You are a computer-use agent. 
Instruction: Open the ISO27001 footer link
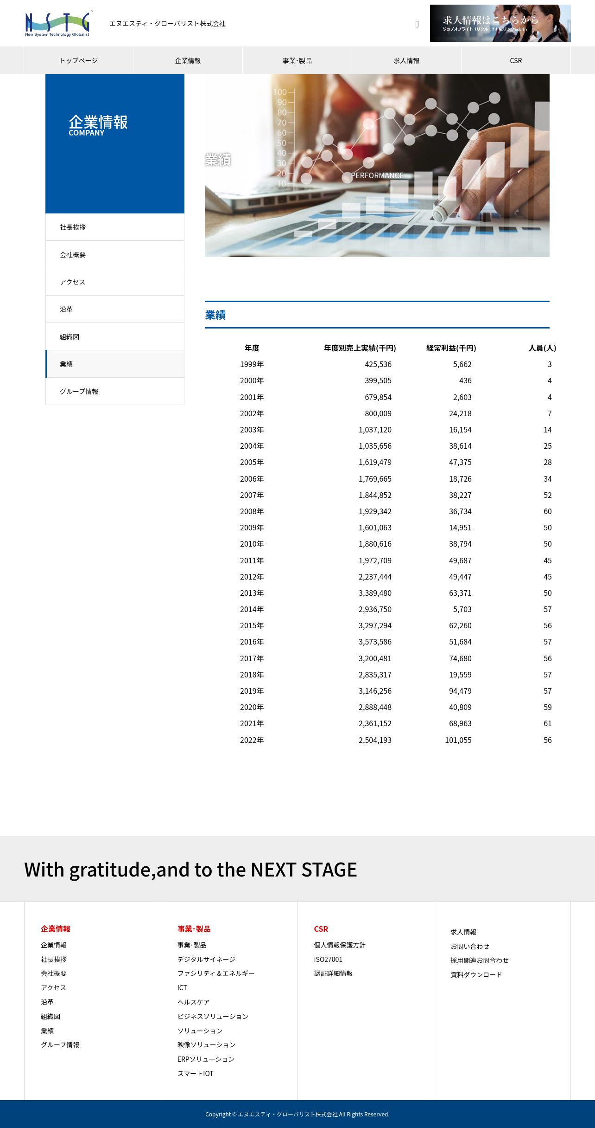328,959
